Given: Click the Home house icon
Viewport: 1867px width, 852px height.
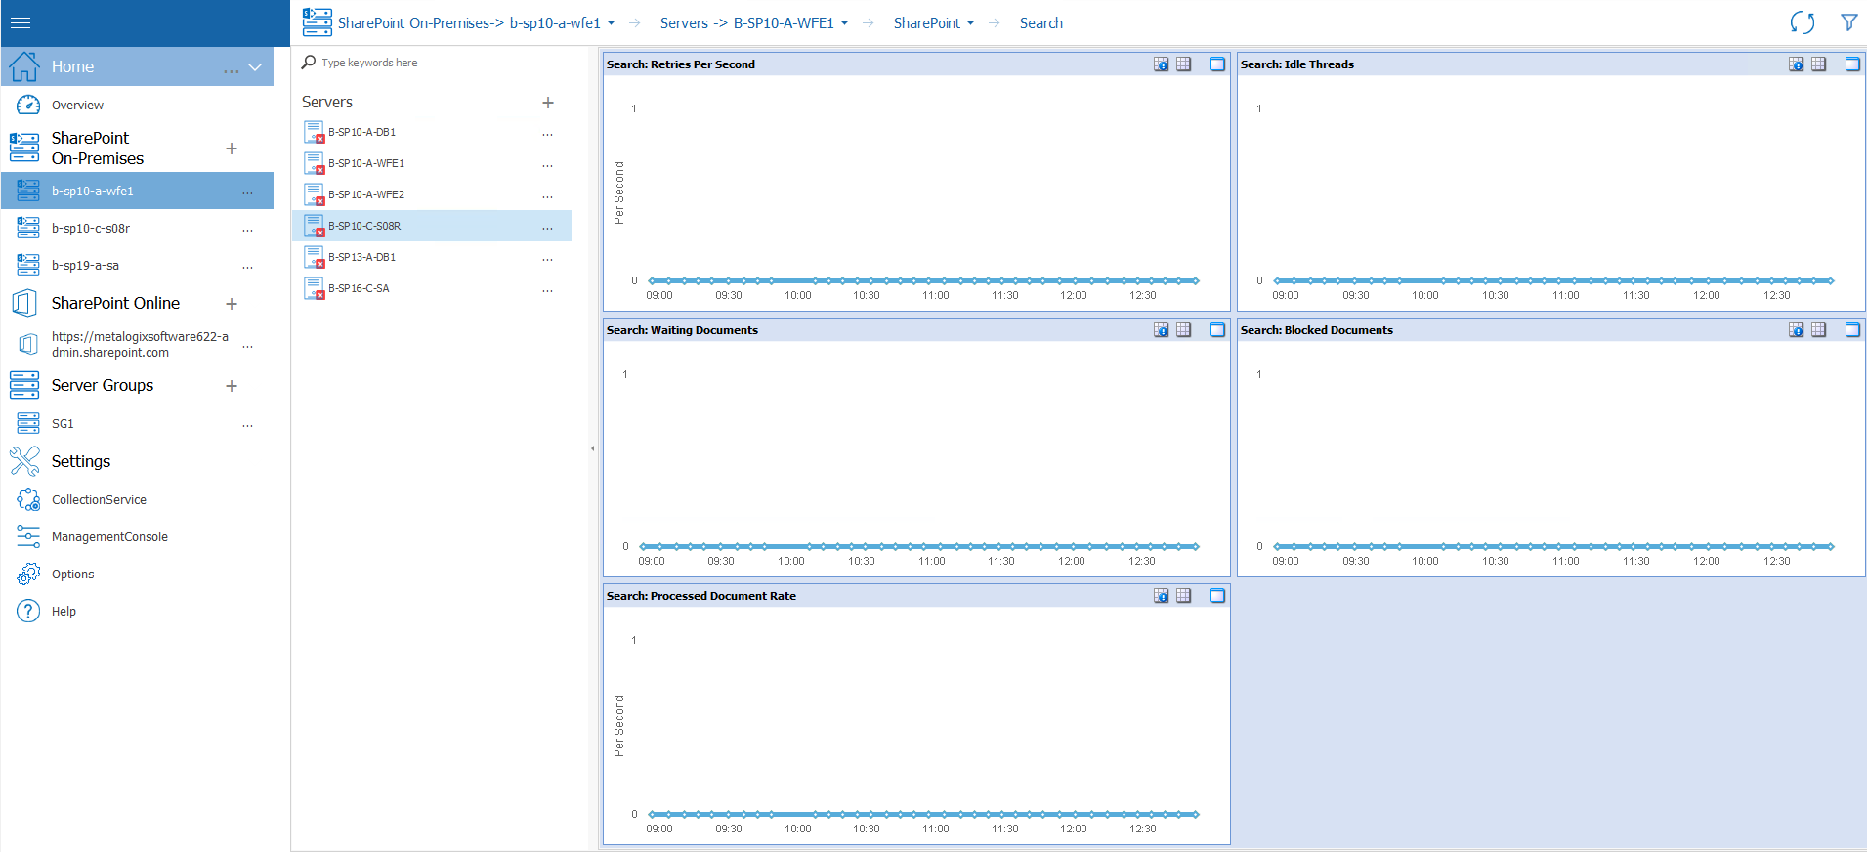Looking at the screenshot, I should 24,66.
